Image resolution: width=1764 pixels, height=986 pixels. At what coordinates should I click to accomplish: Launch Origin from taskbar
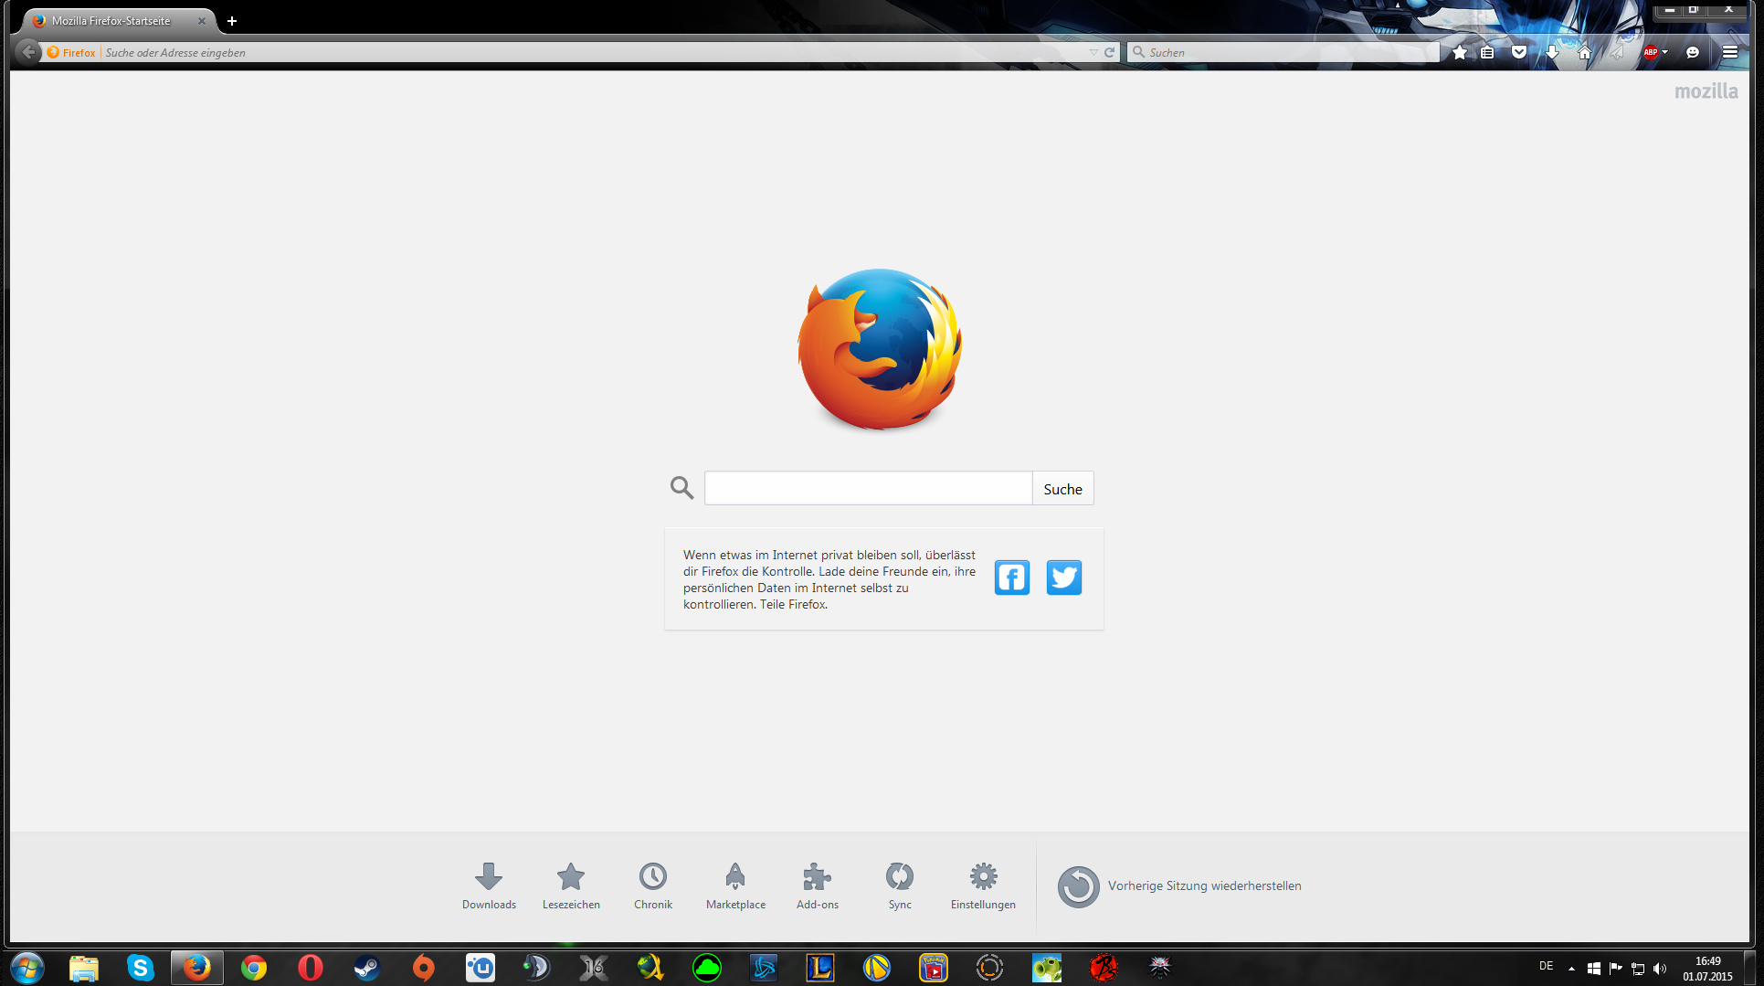[x=424, y=968]
